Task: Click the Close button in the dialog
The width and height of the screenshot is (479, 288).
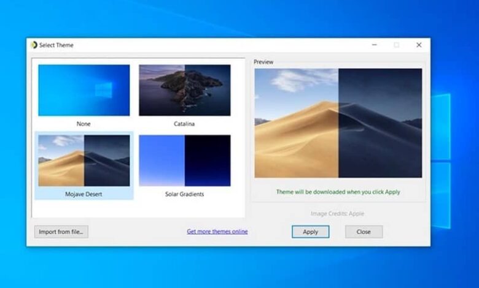Action: click(x=364, y=232)
